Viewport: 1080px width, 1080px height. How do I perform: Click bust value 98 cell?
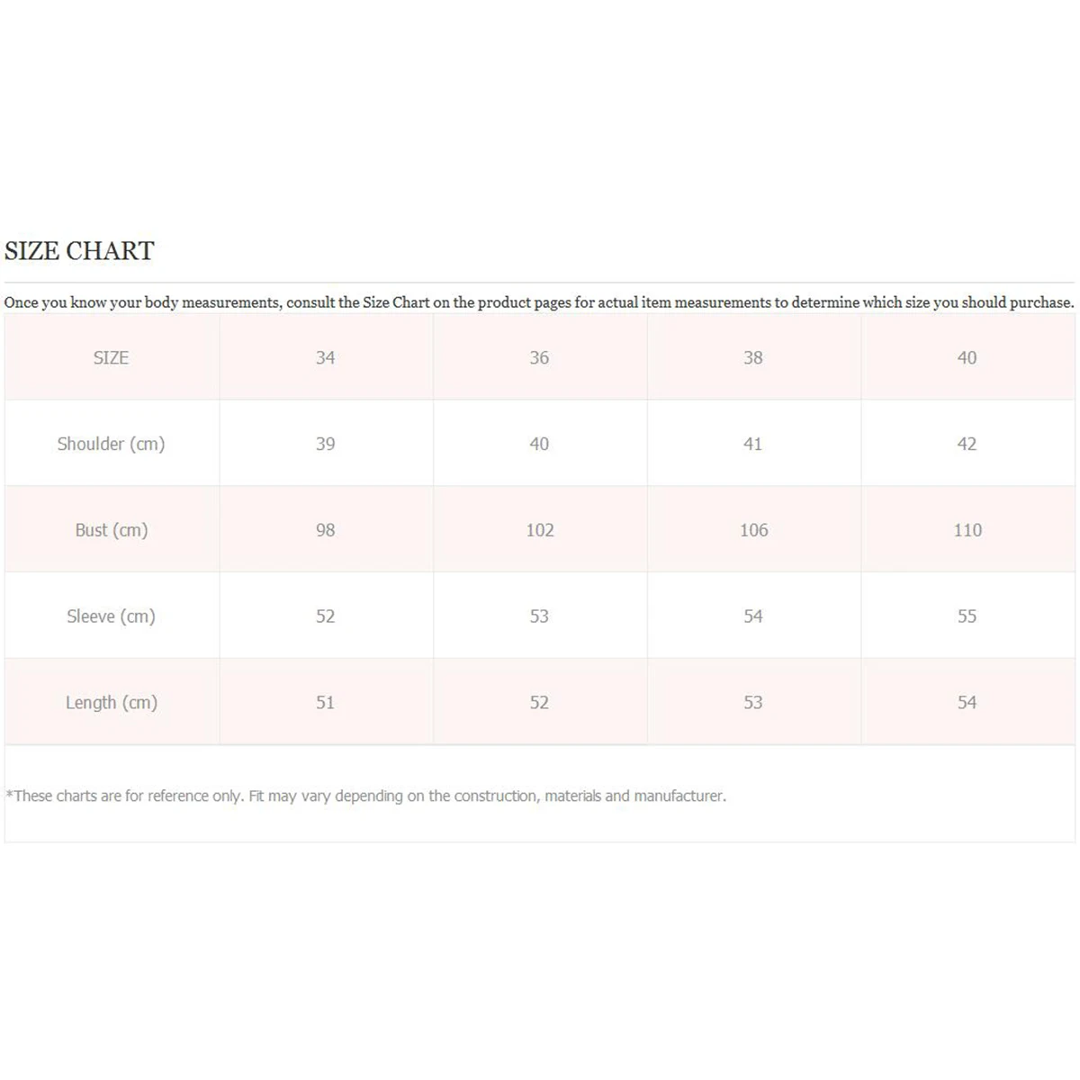325,530
